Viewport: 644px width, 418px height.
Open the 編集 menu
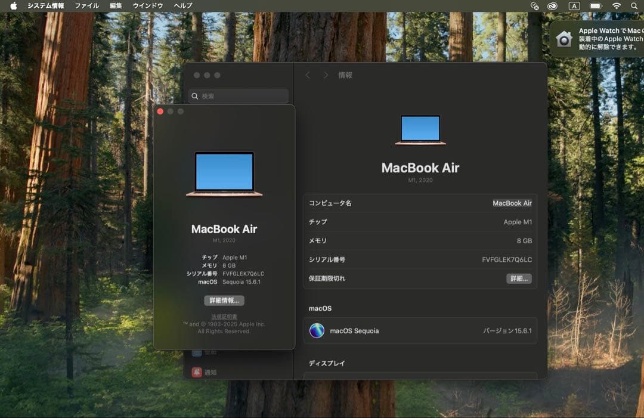tap(114, 6)
